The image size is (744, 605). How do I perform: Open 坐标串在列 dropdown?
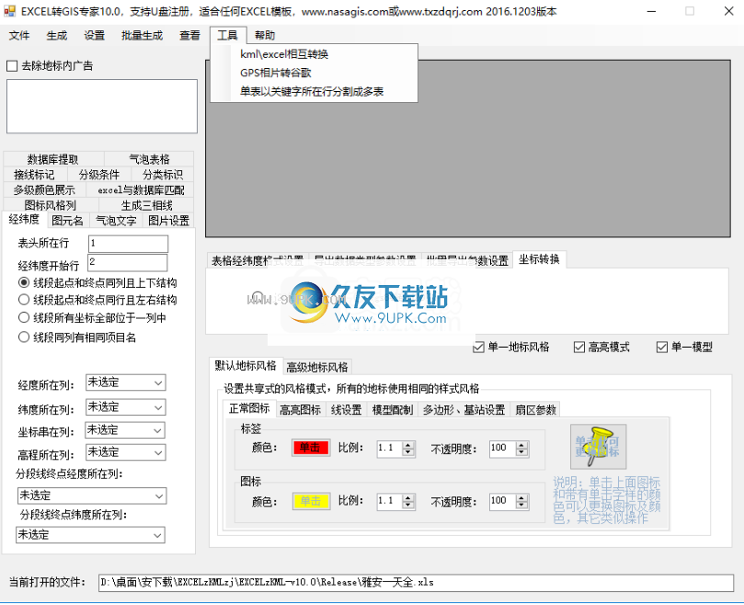click(x=125, y=430)
